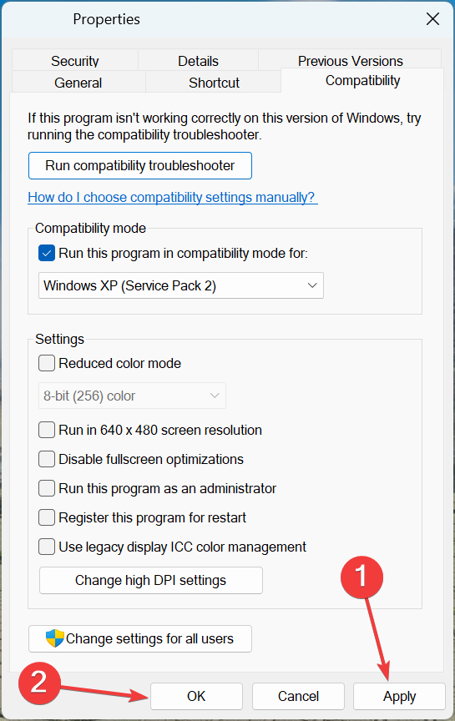Uncheck Run this program in compatibility mode

(x=47, y=253)
